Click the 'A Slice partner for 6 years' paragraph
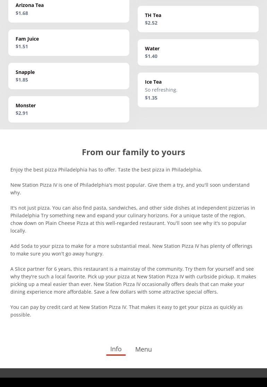267x387 pixels. 133,280
